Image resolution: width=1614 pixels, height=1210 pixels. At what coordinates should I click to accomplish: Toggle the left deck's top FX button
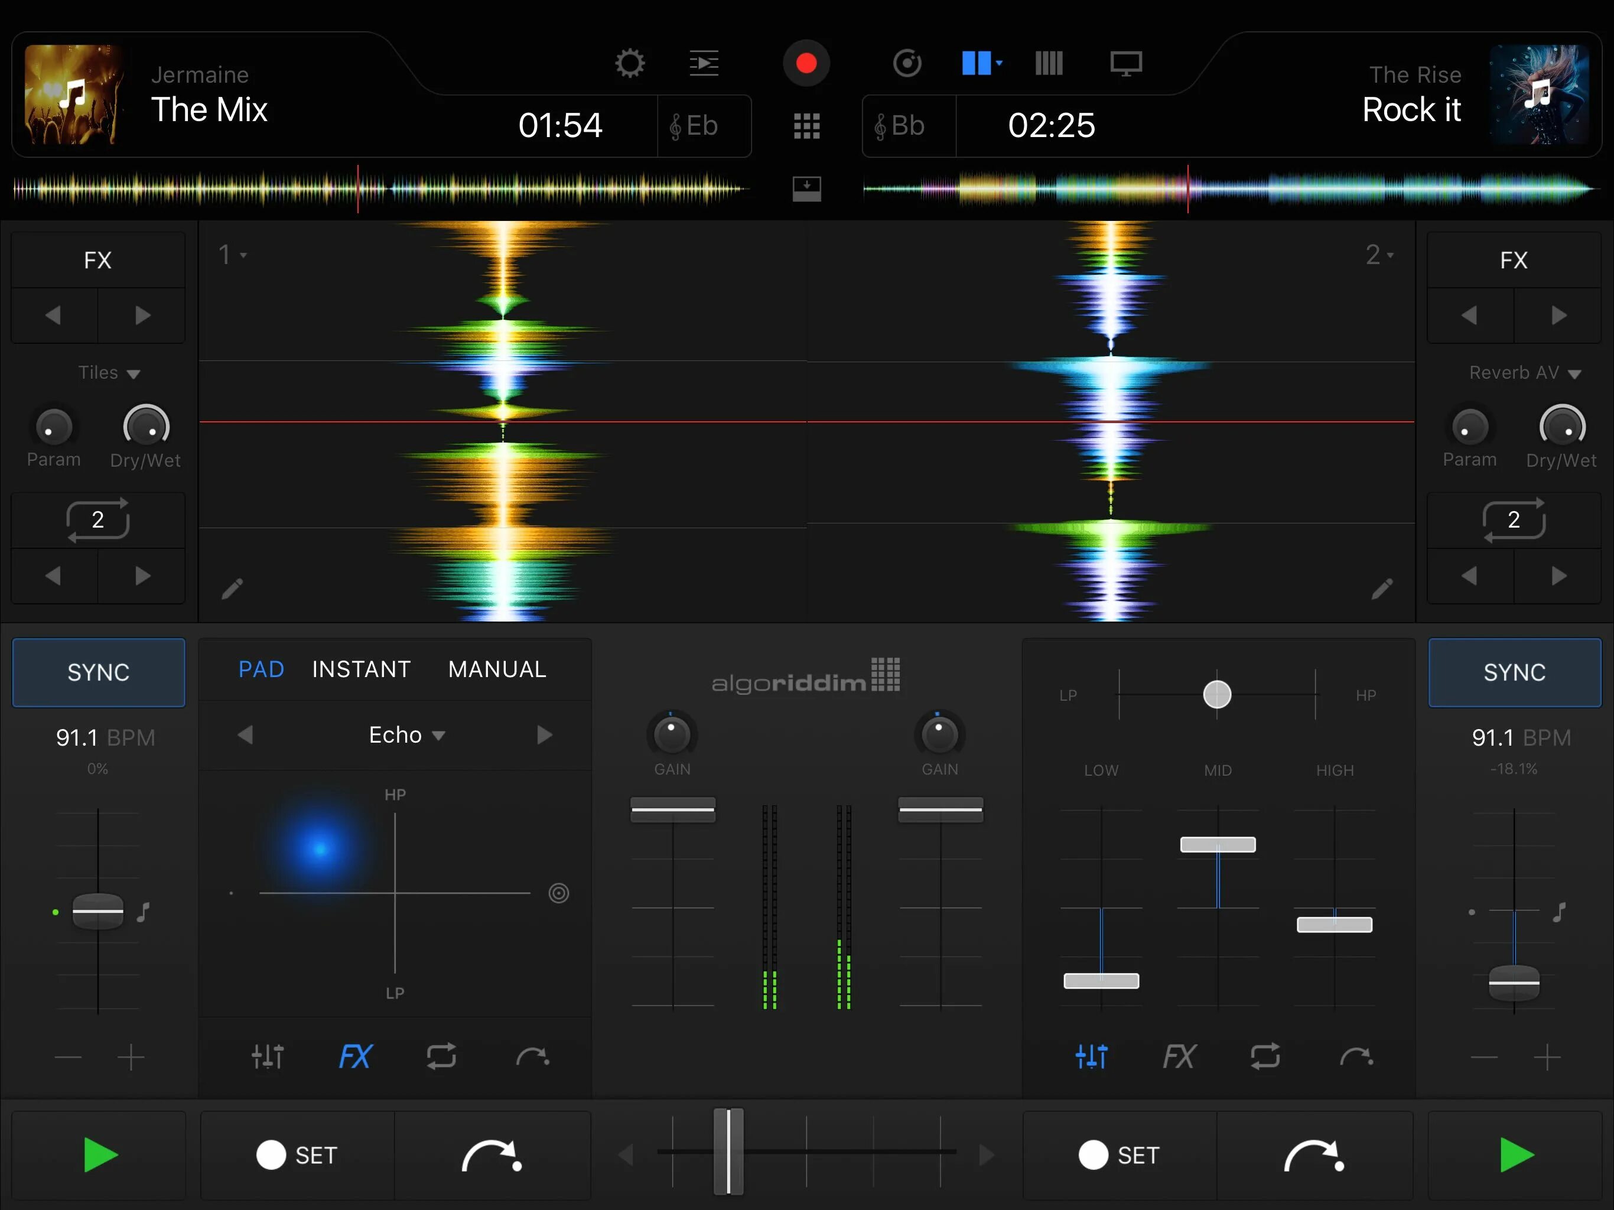(x=98, y=260)
